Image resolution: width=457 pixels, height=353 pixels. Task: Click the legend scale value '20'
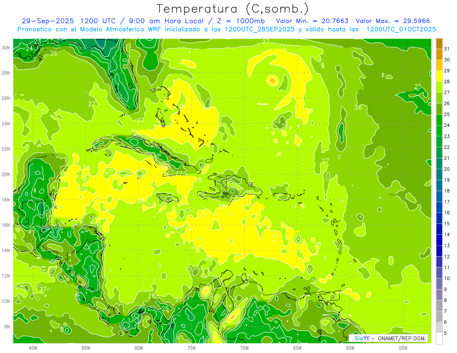(447, 169)
